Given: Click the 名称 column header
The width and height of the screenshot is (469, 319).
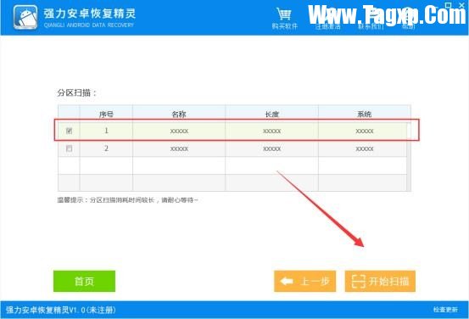Looking at the screenshot, I should 179,114.
